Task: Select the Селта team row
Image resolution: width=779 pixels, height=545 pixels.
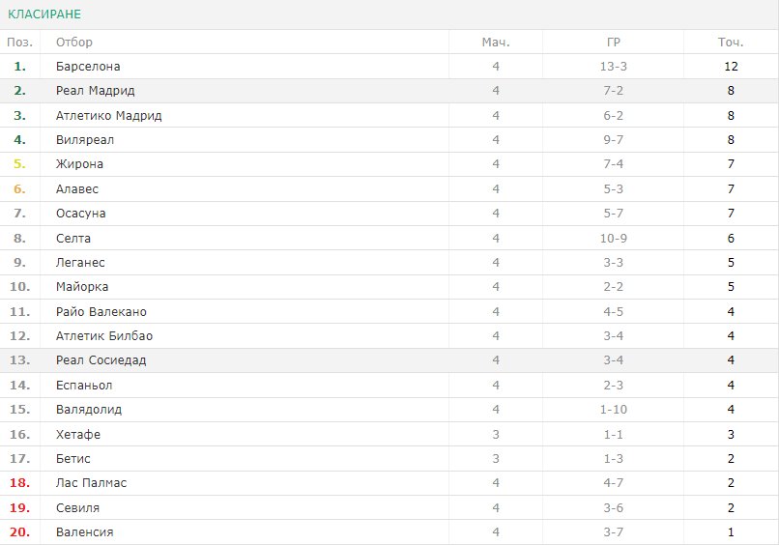Action: [389, 239]
